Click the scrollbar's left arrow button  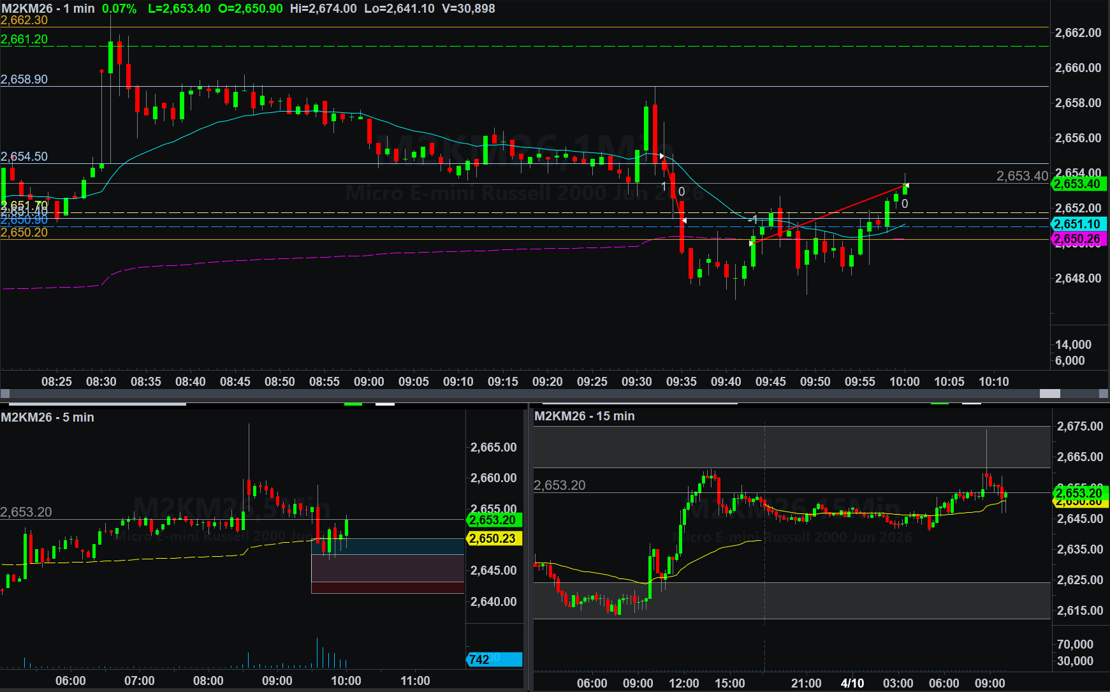(x=5, y=394)
